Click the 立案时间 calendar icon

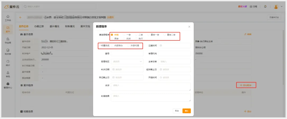point(161,45)
